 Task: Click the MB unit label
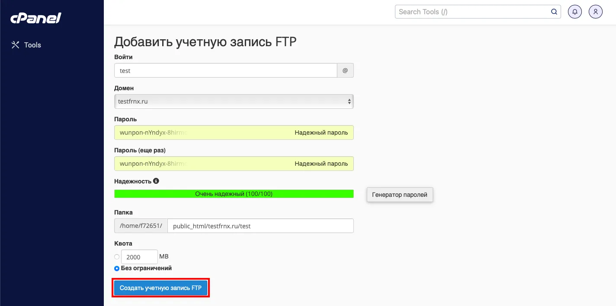point(164,256)
